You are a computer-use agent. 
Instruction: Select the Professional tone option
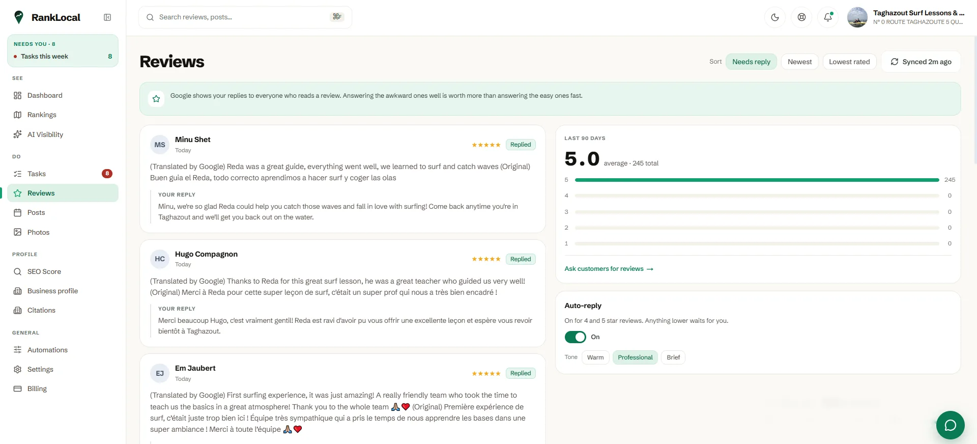click(635, 357)
